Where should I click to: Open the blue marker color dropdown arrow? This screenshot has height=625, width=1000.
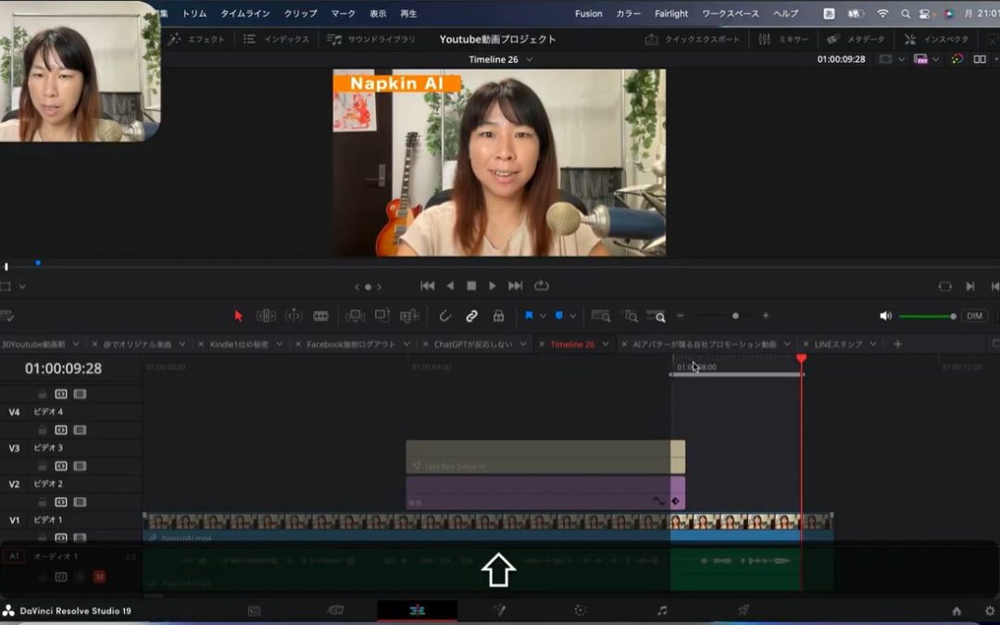(x=572, y=316)
